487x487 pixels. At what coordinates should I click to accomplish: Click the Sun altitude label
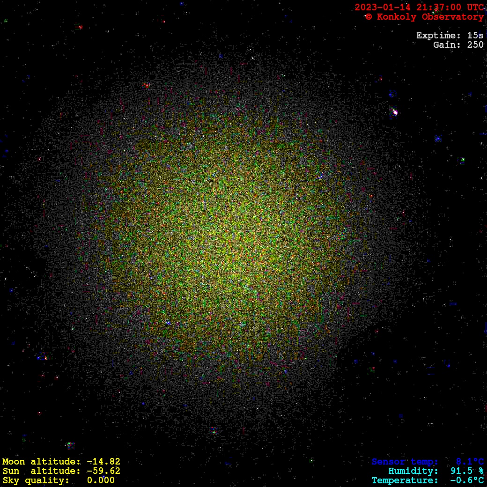tap(38, 471)
